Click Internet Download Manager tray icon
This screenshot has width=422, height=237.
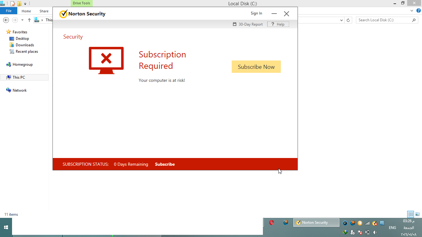click(345, 232)
